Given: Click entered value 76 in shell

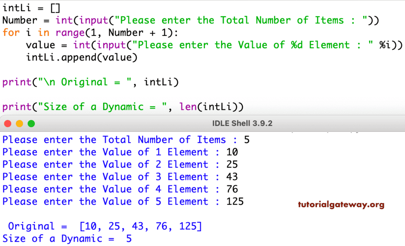Looking at the screenshot, I should [232, 189].
